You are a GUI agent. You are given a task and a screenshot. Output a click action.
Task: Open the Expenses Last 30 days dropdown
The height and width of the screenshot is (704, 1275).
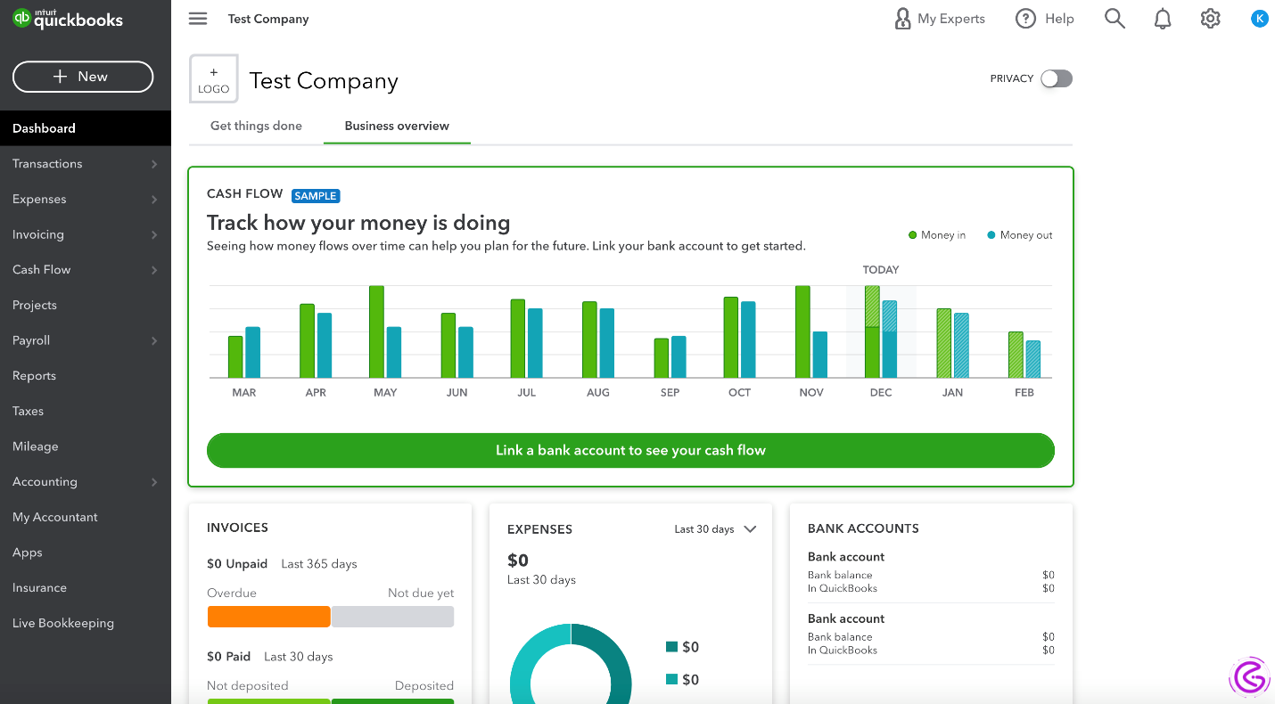[715, 528]
